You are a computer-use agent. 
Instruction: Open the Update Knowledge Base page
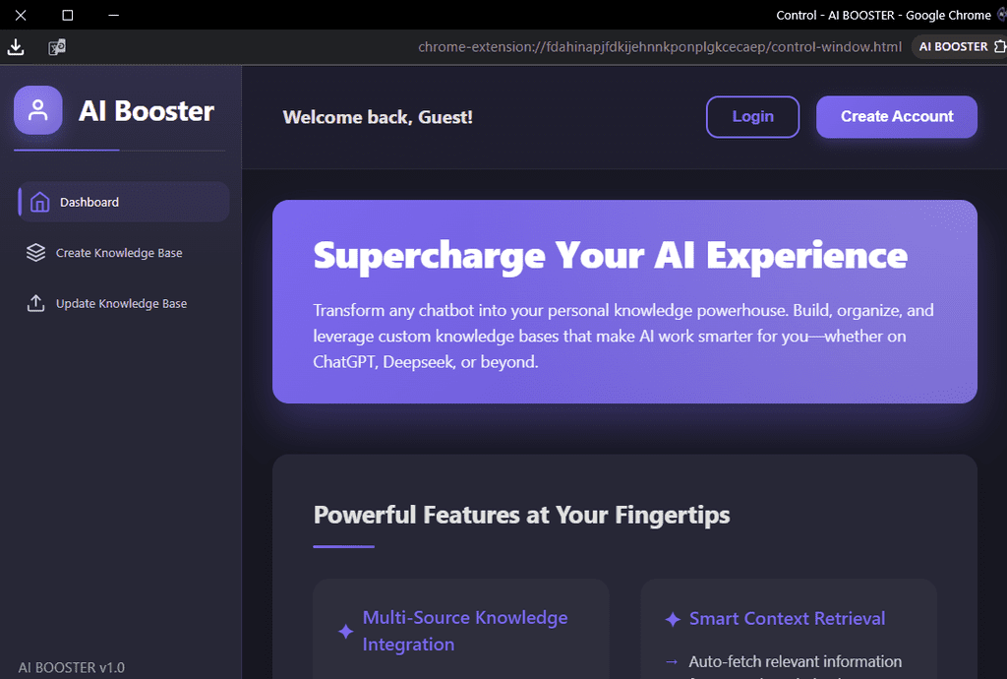pyautogui.click(x=123, y=303)
